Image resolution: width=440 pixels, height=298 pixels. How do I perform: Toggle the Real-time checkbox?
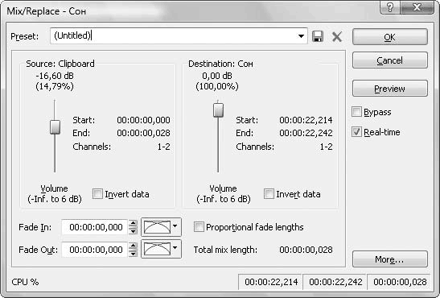click(356, 132)
